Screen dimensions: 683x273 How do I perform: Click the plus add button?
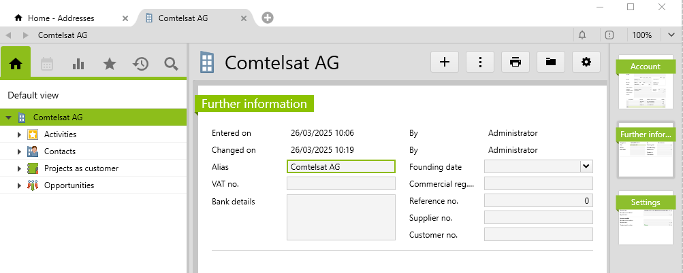click(445, 62)
